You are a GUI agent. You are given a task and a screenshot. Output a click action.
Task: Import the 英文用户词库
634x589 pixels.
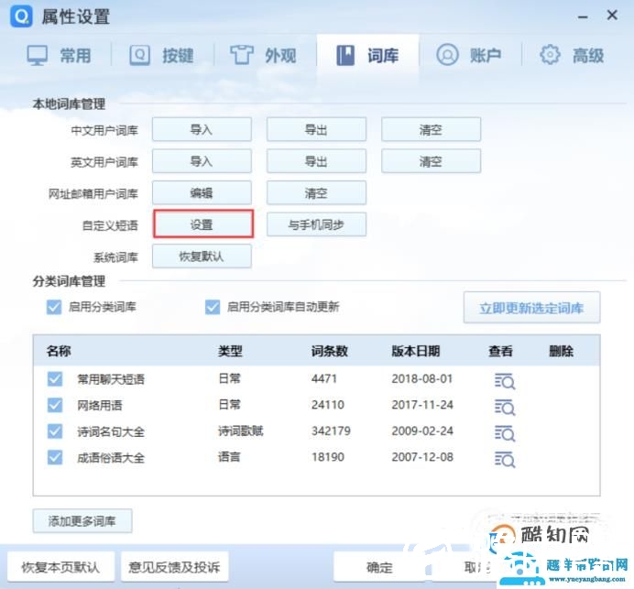202,161
